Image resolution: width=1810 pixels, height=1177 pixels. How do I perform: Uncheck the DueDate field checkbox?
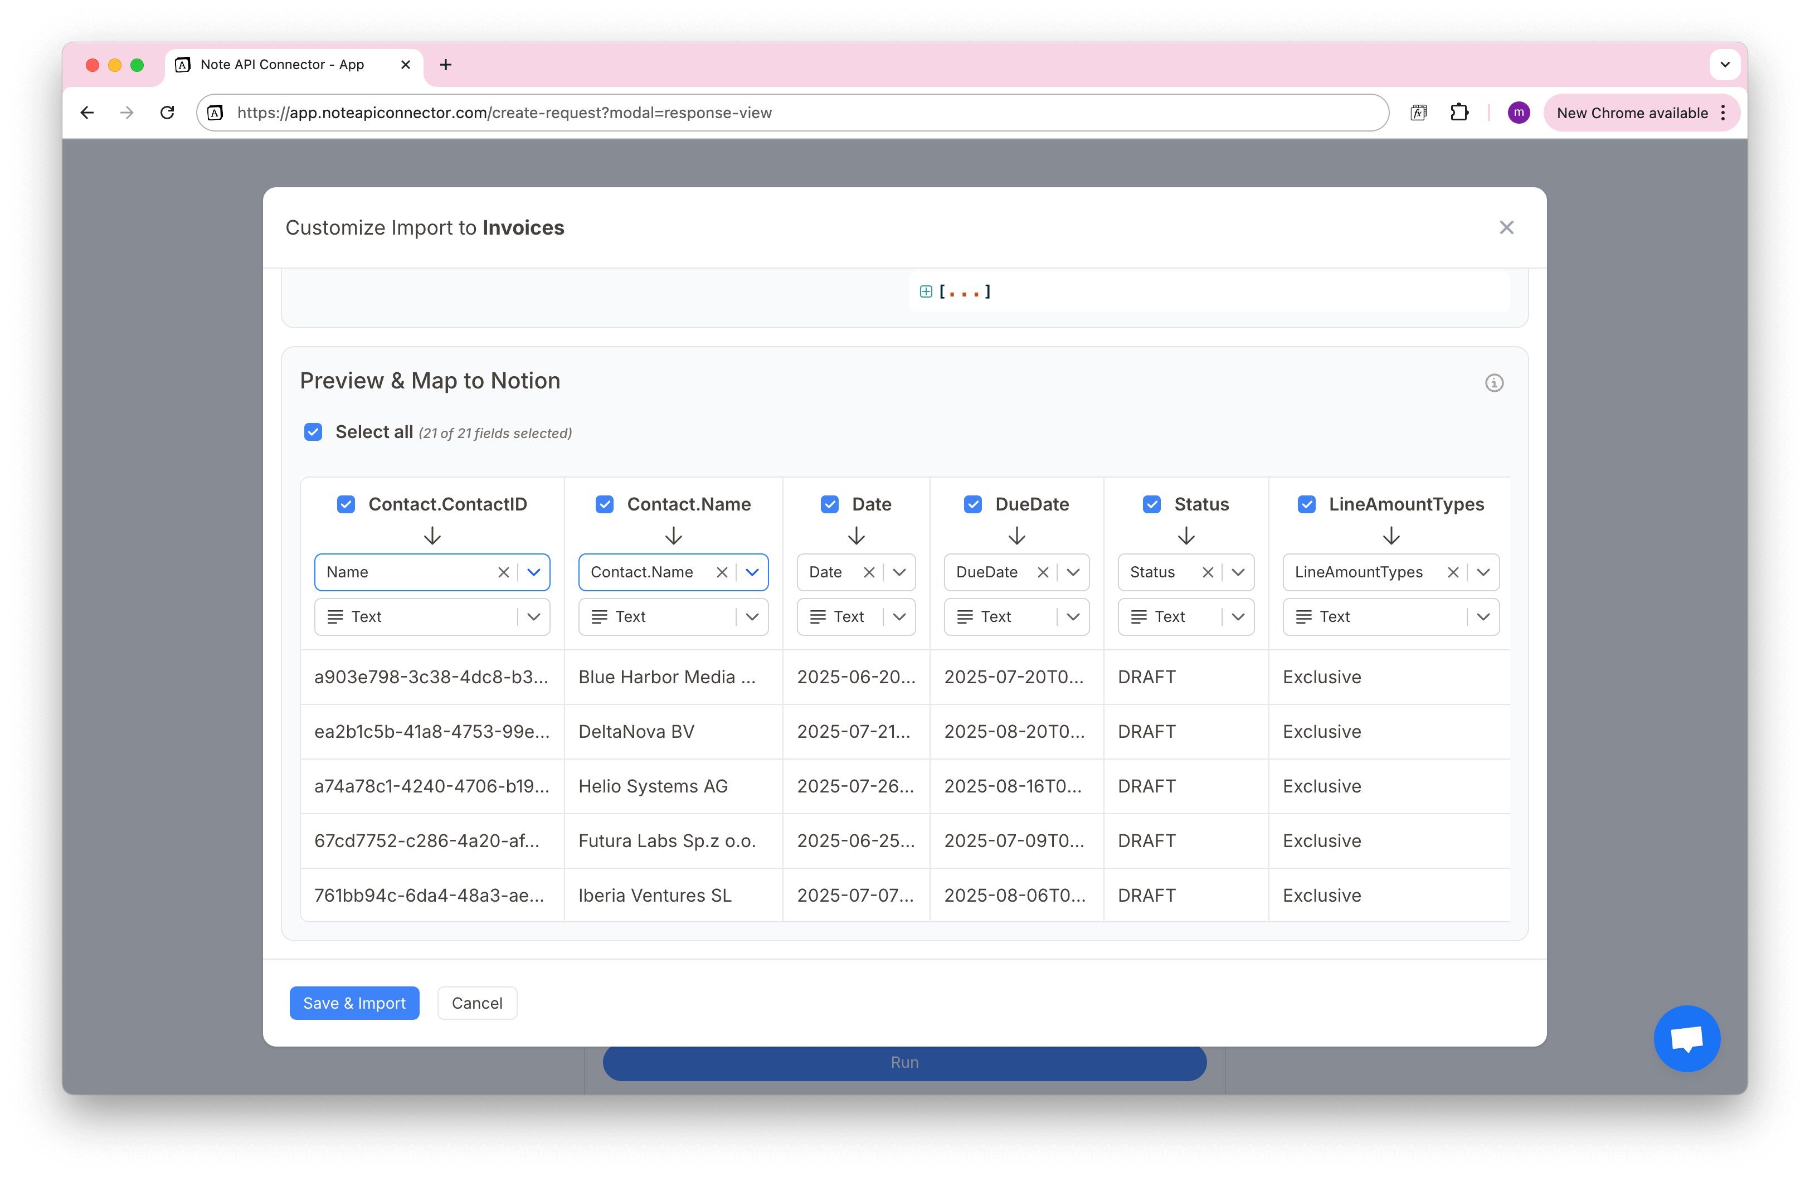coord(972,504)
